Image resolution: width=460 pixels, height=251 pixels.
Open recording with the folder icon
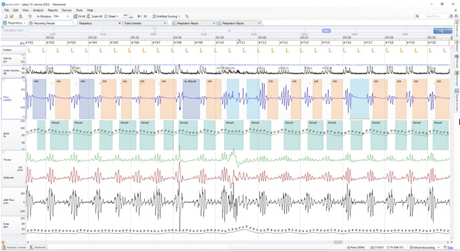point(11,17)
